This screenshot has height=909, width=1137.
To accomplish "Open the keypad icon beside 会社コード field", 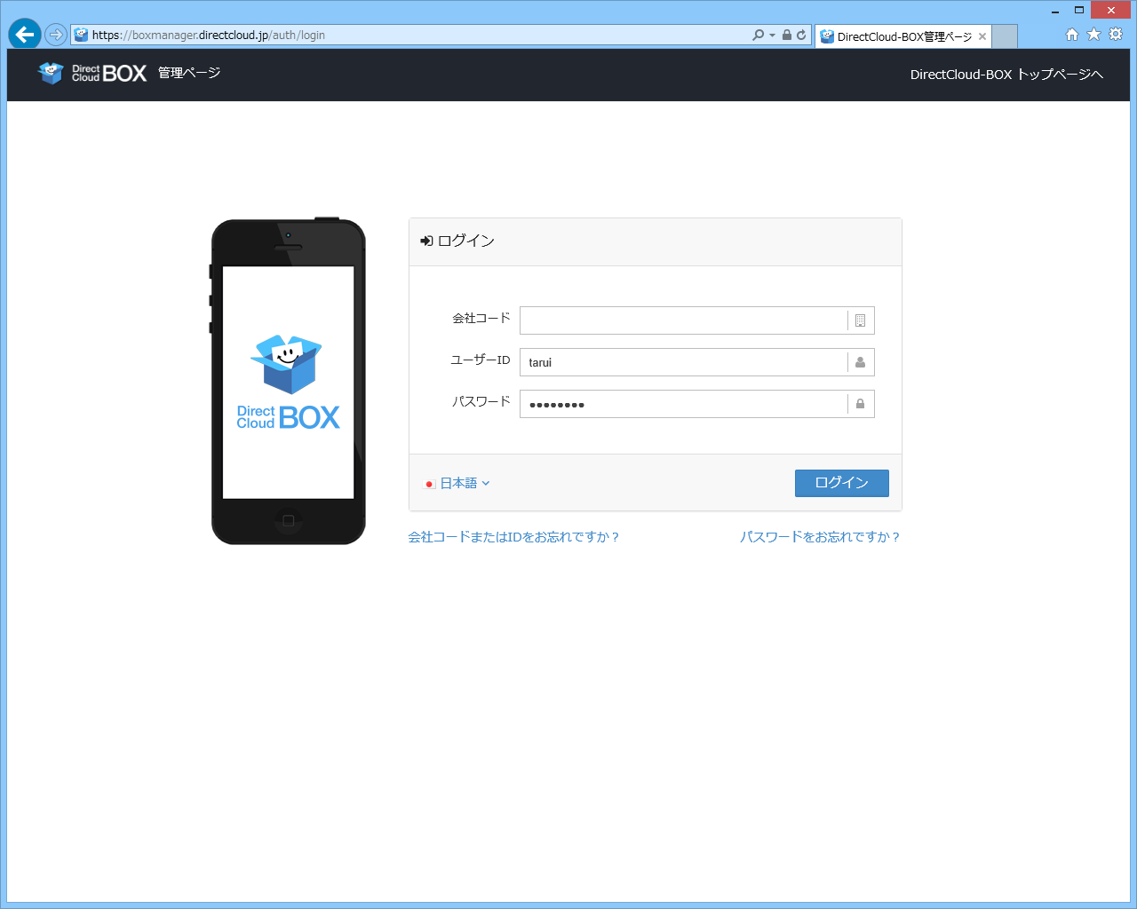I will pos(859,320).
